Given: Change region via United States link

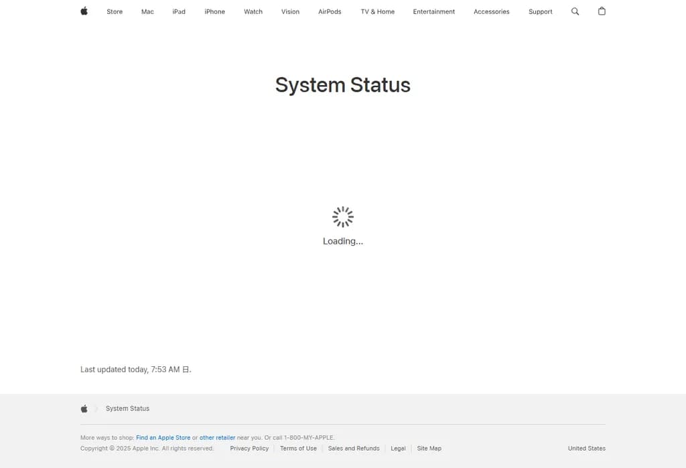Looking at the screenshot, I should (x=586, y=448).
